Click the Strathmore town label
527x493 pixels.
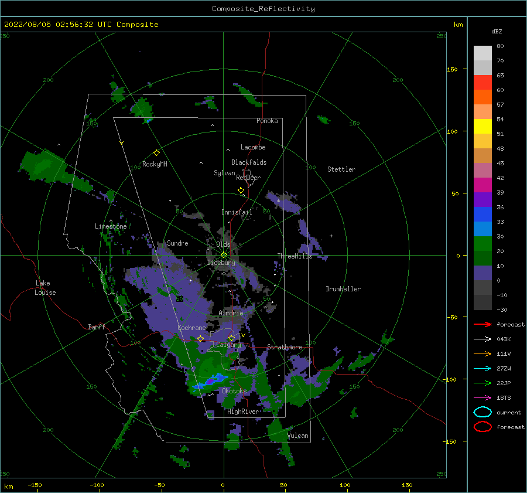pos(285,347)
